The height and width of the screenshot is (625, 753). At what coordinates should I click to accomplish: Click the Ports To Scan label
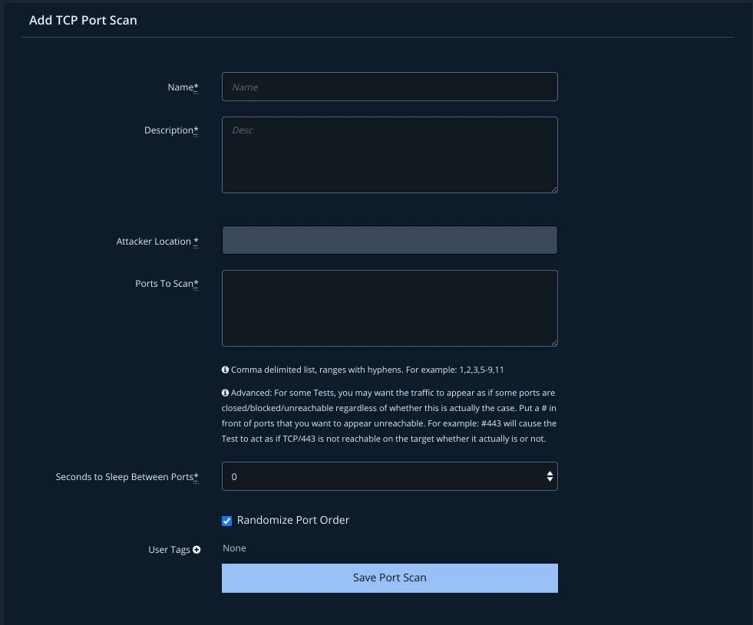(167, 284)
